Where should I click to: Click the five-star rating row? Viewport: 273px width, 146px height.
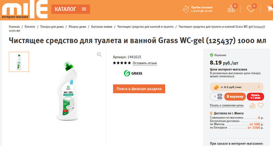pyautogui.click(x=122, y=63)
